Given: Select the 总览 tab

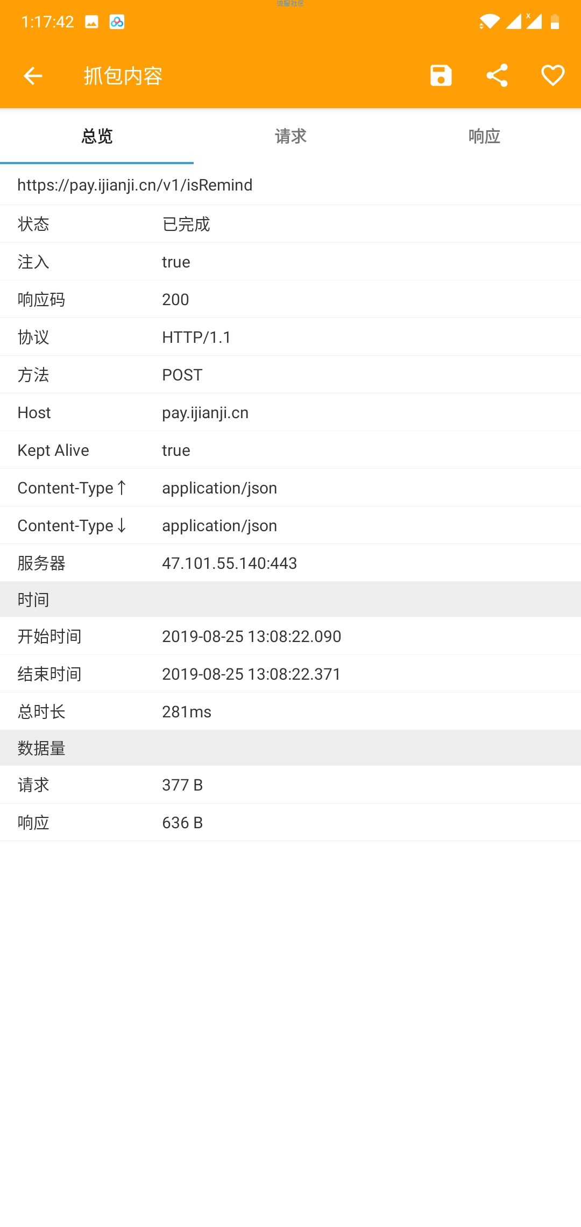Looking at the screenshot, I should point(97,136).
